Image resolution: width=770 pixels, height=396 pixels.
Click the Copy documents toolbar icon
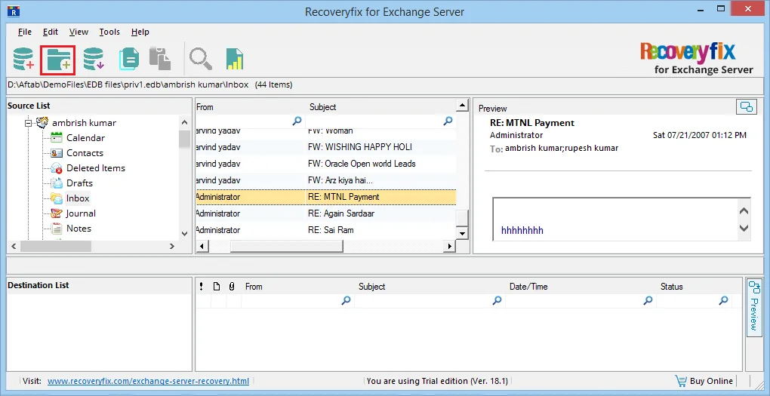(128, 58)
